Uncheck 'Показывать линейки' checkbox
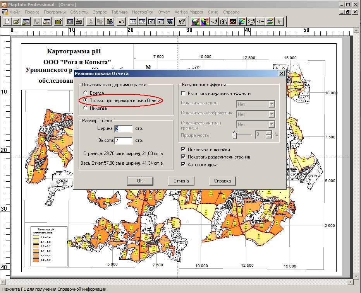This screenshot has height=293, width=361. click(x=184, y=149)
